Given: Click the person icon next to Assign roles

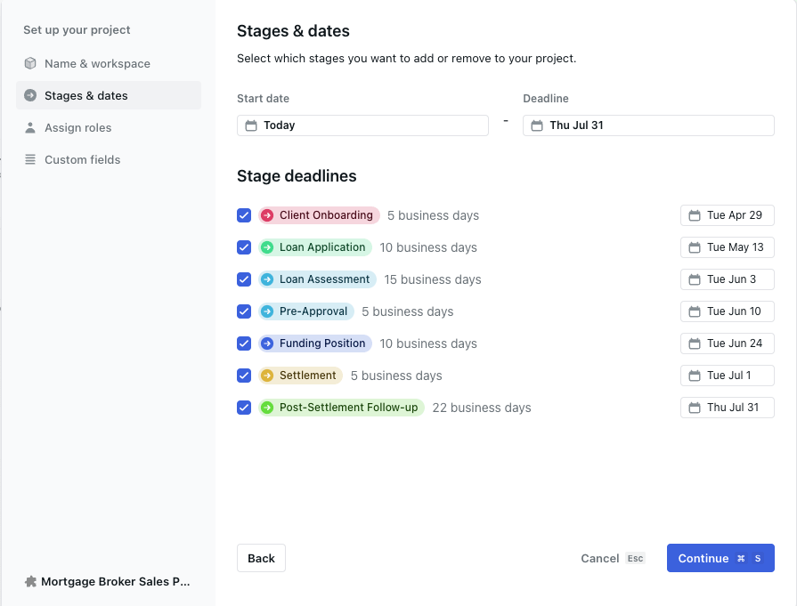Looking at the screenshot, I should 30,128.
